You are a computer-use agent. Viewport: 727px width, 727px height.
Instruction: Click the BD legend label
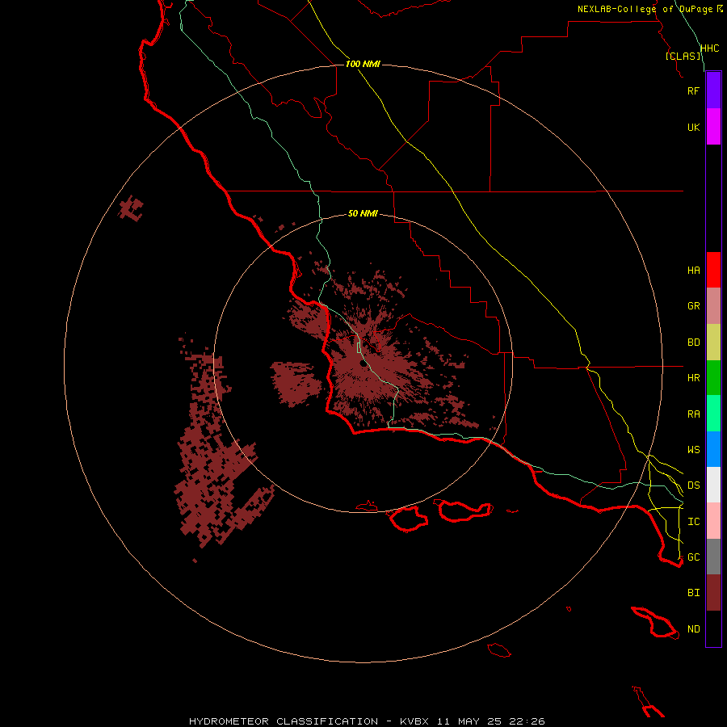click(x=693, y=342)
